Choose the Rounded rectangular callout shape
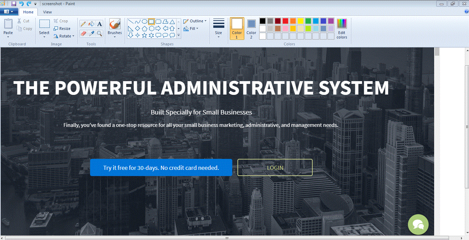Screen dimensions: 469x240 click(158, 35)
